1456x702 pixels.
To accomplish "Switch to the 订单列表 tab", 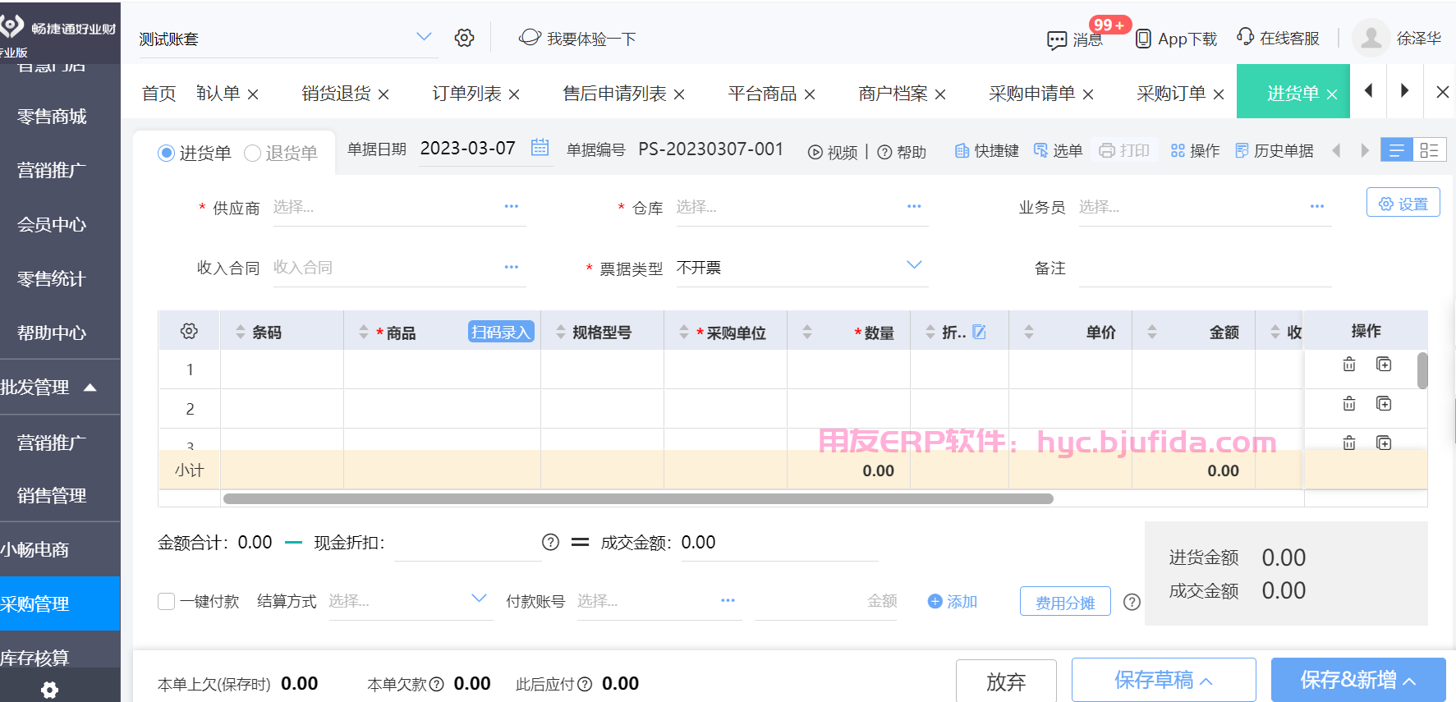I will click(x=466, y=94).
